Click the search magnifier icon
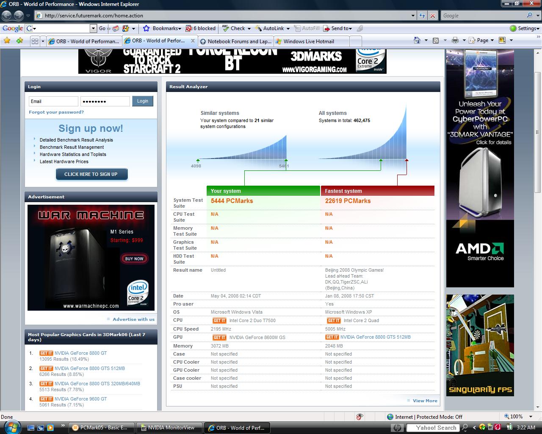 point(529,15)
